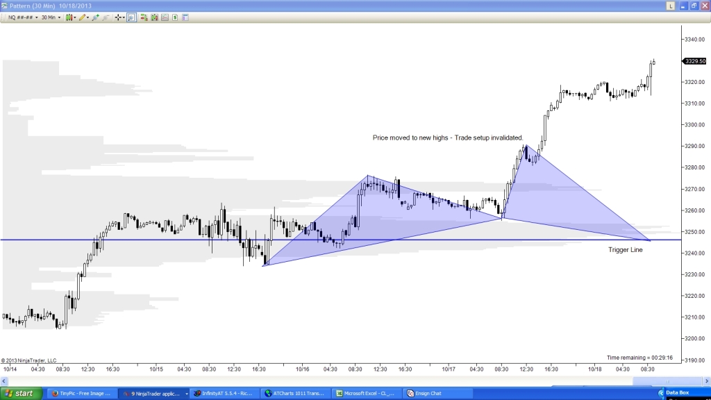The image size is (711, 400).
Task: Switch to TinyPic taskbar window
Action: pos(82,393)
